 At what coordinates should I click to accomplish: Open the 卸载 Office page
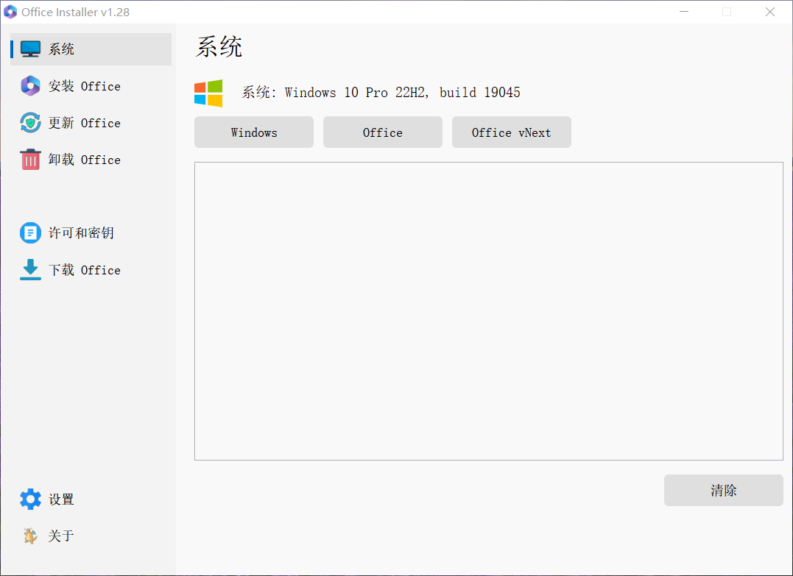pyautogui.click(x=91, y=160)
